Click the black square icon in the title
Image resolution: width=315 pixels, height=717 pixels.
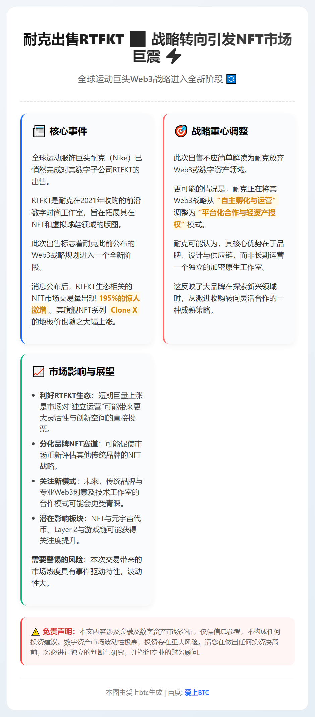point(138,39)
